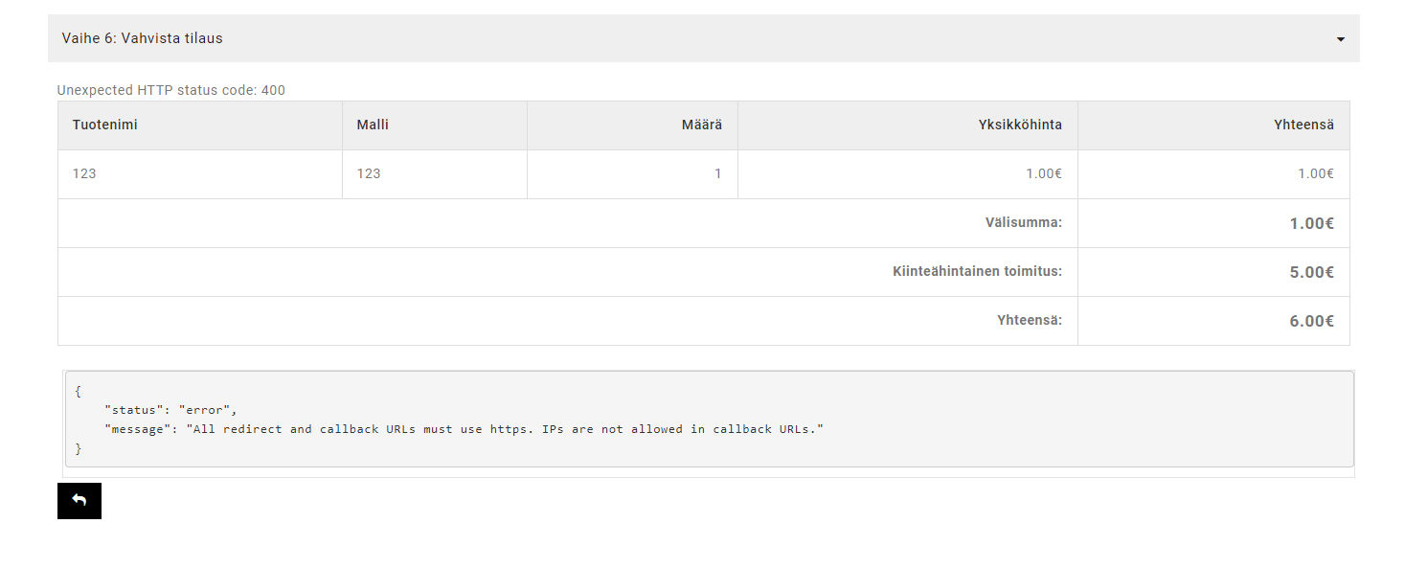Click the bold 1.00€ Välisumma amount

pos(1312,223)
